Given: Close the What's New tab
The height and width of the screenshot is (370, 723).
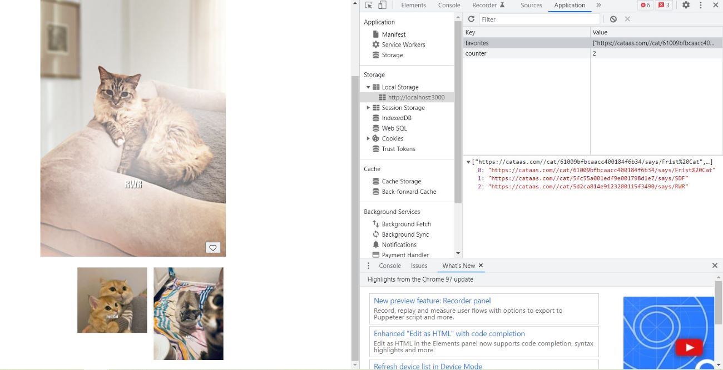Looking at the screenshot, I should pos(481,266).
